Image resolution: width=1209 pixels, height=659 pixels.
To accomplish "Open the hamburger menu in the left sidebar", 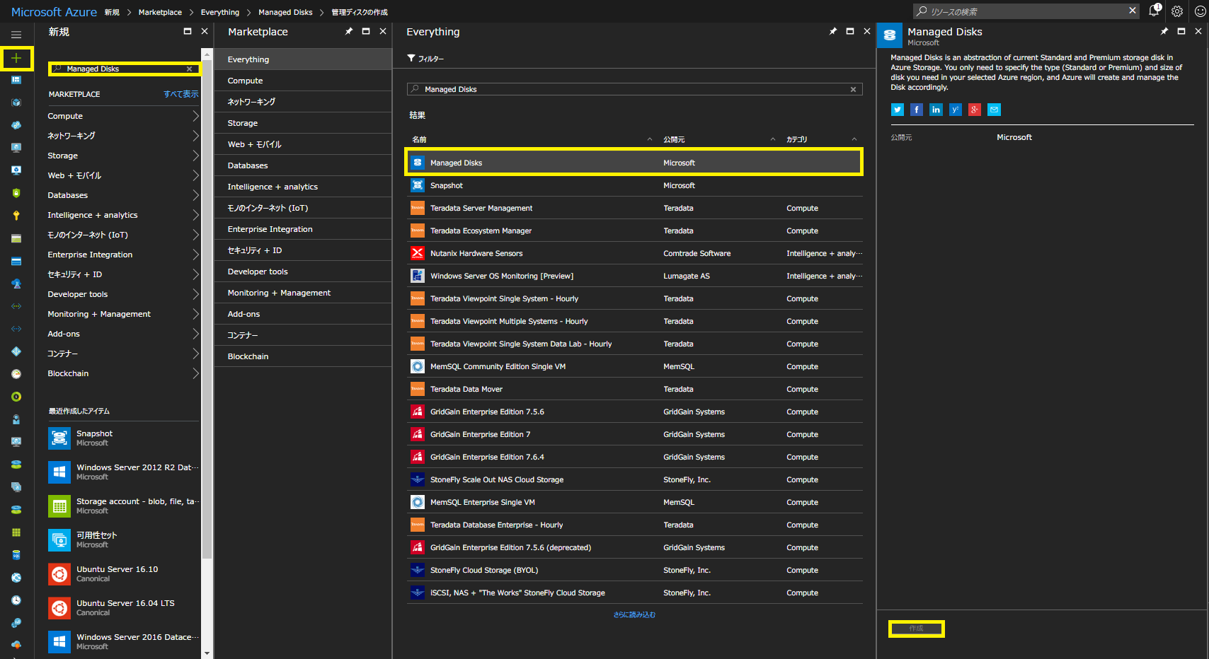I will coord(16,35).
